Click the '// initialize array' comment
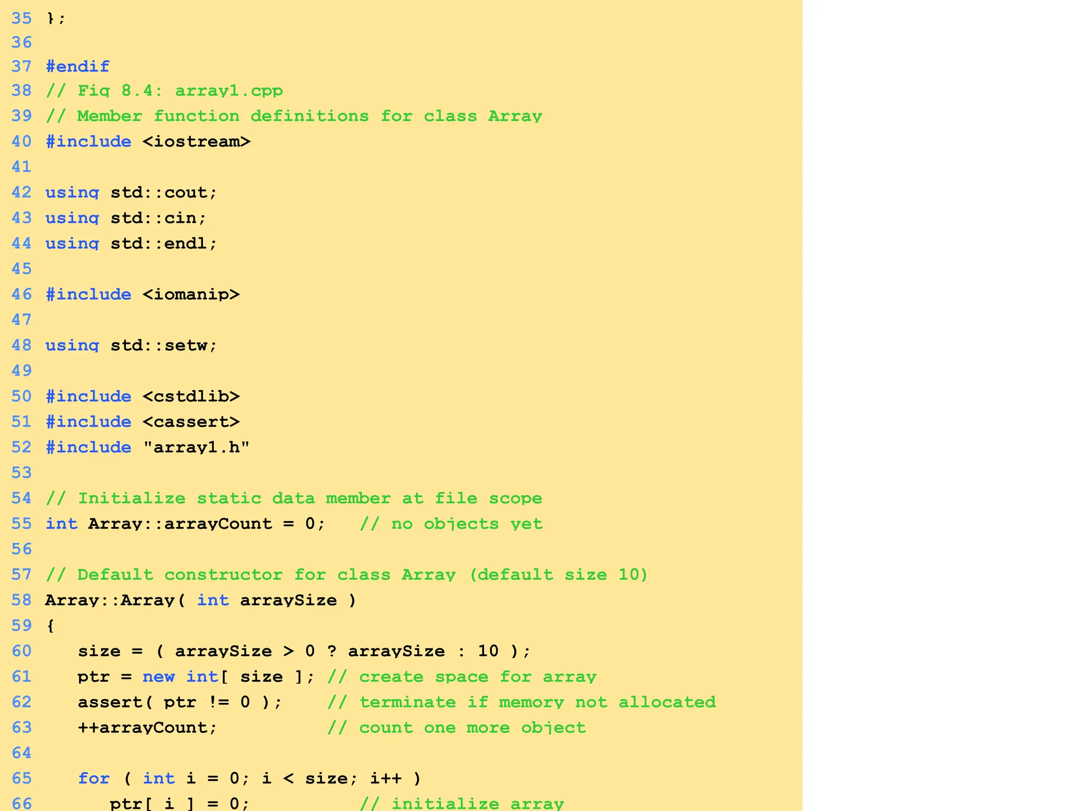This screenshot has width=1082, height=811. click(x=462, y=804)
